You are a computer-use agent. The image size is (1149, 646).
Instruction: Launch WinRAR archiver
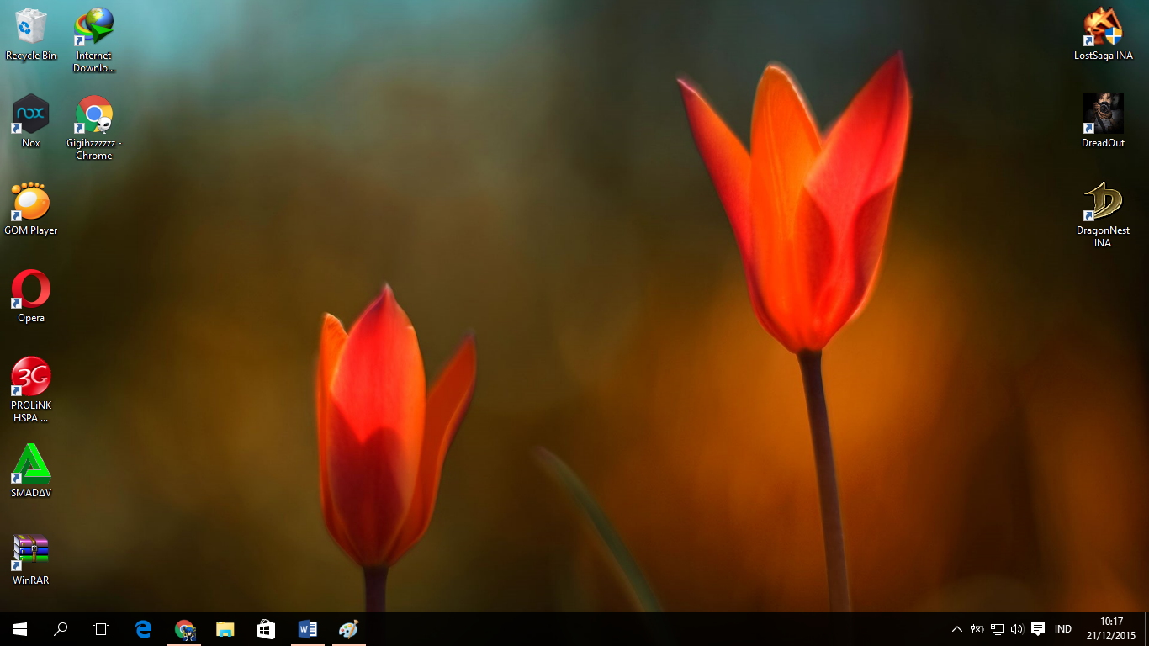30,555
